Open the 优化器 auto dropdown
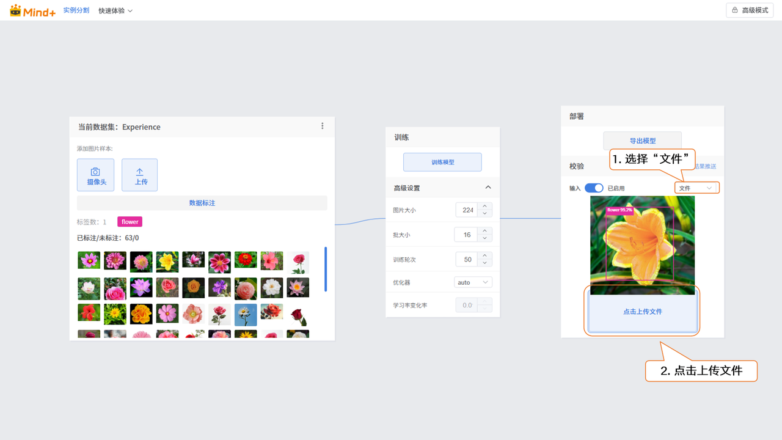The height and width of the screenshot is (440, 782). click(x=473, y=282)
